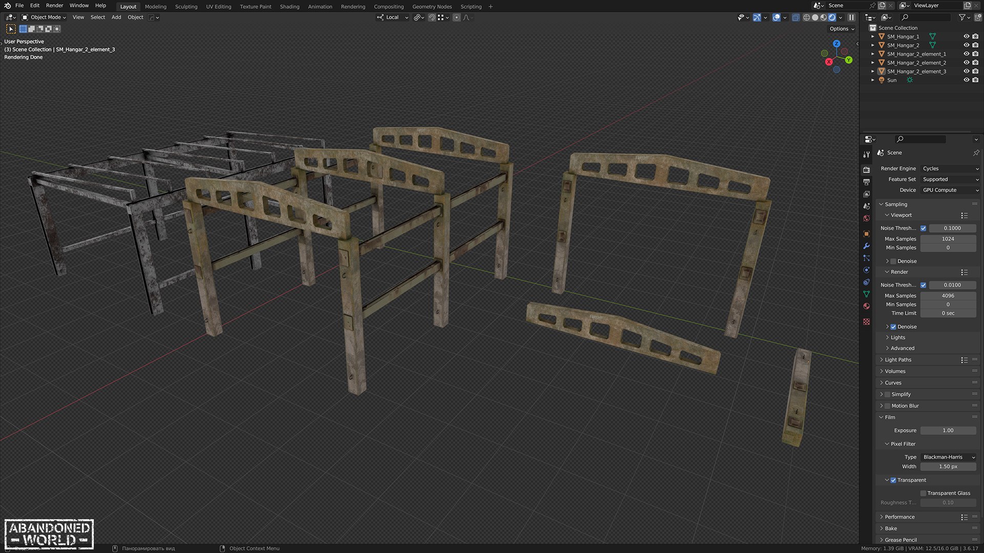984x553 pixels.
Task: Enable Motion Blur checkbox
Action: pyautogui.click(x=888, y=406)
